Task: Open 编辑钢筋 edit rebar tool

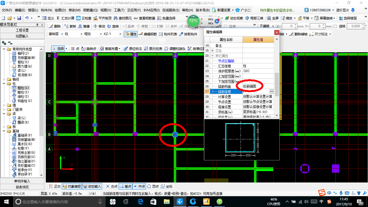Action: (148, 34)
